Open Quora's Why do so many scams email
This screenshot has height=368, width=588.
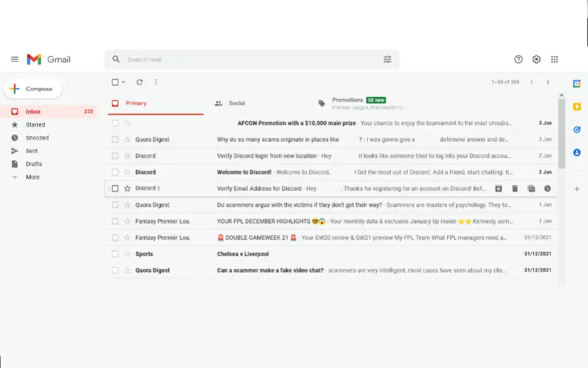(x=332, y=139)
